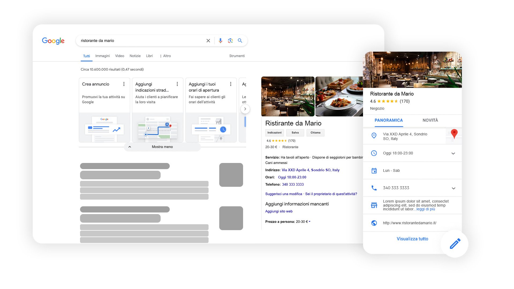
Task: Expand the phone number chevron
Action: pyautogui.click(x=453, y=188)
